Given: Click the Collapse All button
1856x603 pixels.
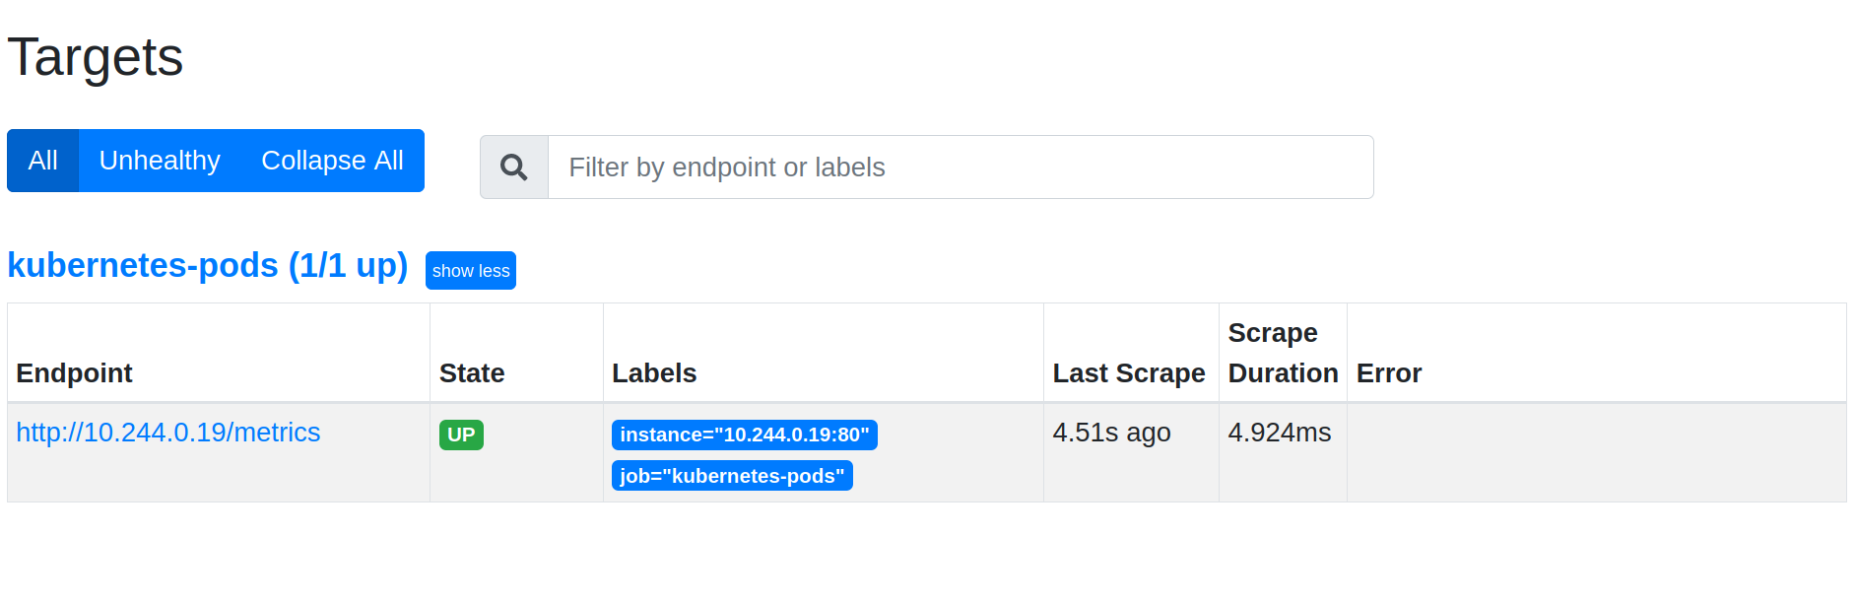Looking at the screenshot, I should (332, 160).
